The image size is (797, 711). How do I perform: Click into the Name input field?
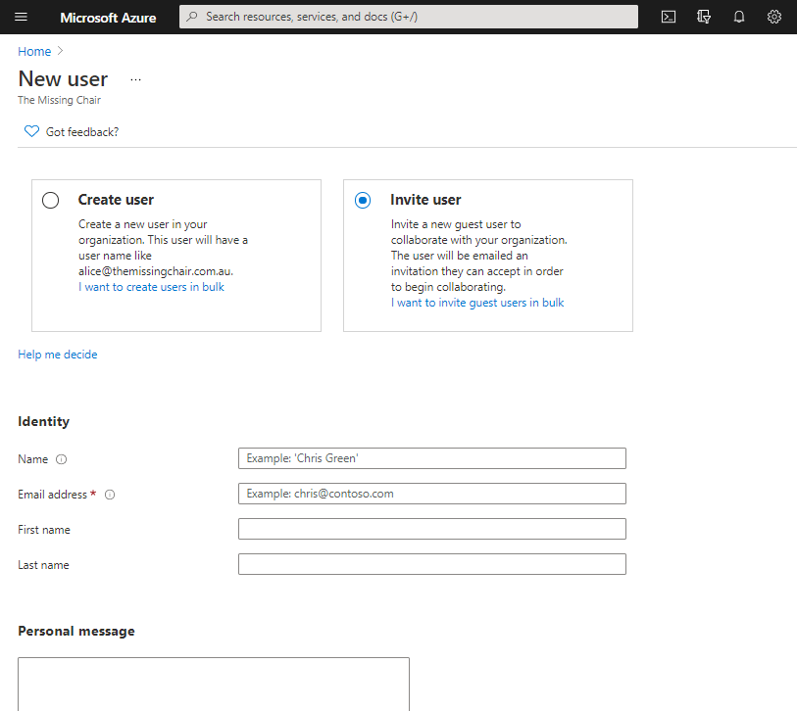[432, 458]
